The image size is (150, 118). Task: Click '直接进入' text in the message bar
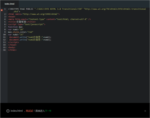[x=40, y=111]
